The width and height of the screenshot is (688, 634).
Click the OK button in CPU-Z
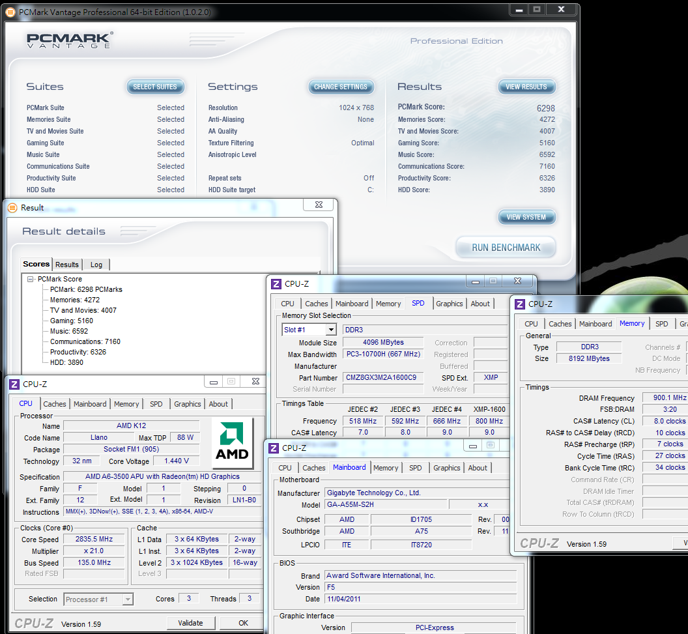[243, 623]
